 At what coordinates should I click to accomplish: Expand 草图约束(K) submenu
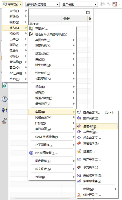pyautogui.click(x=52, y=45)
